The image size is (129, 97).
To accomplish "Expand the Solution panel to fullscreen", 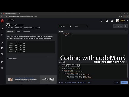I will 126,31.
